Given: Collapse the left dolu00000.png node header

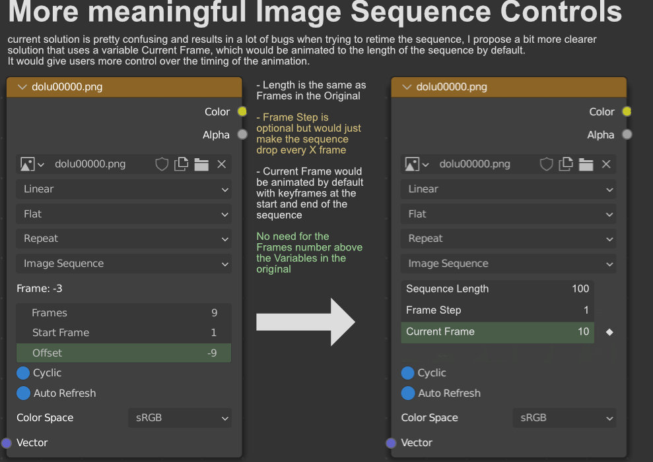Looking at the screenshot, I should 22,87.
